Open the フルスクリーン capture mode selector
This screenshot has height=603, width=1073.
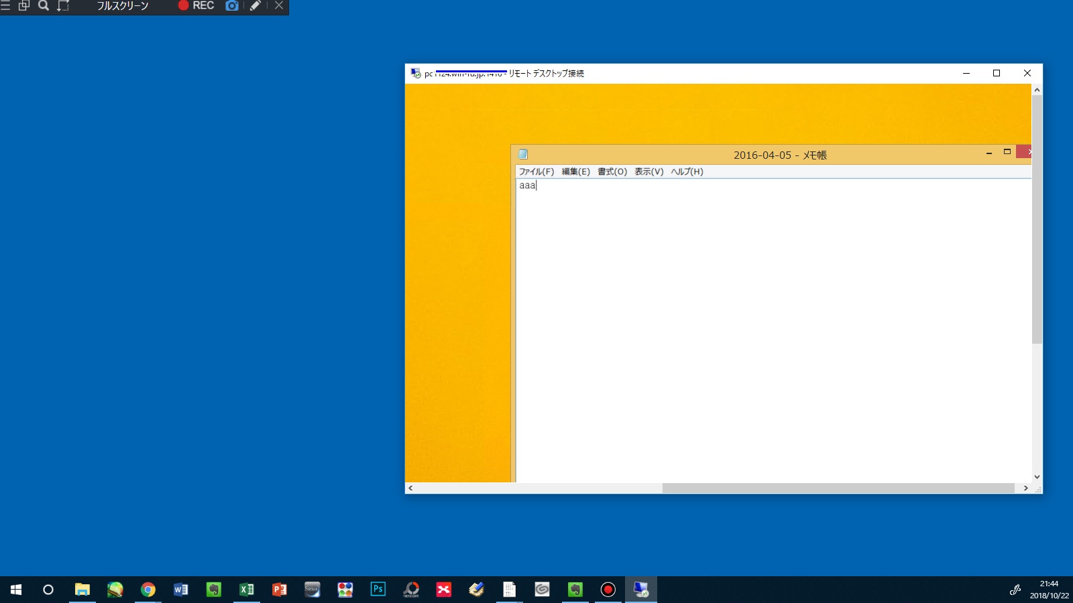click(x=122, y=6)
